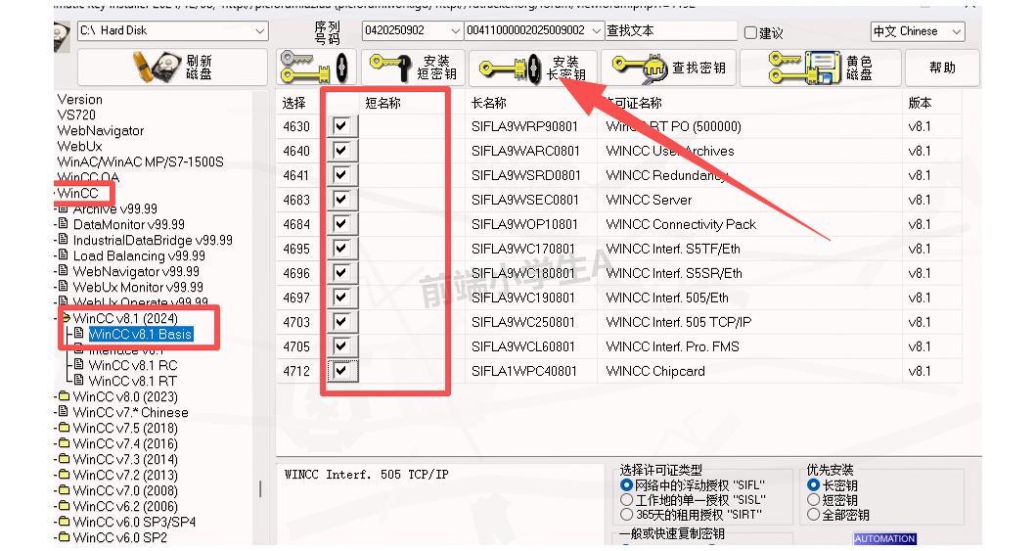Open the C:\ Hard Disk drive dropdown
Image resolution: width=1036 pixels, height=551 pixels.
[259, 31]
